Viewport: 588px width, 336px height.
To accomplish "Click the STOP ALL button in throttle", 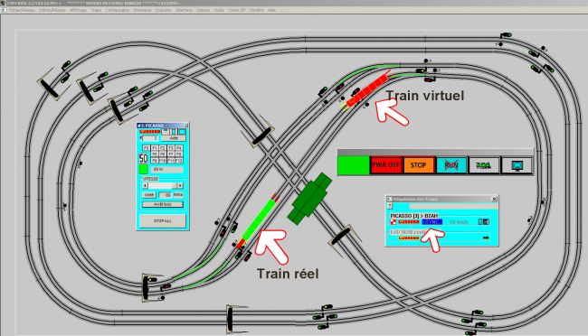I will pos(163,221).
